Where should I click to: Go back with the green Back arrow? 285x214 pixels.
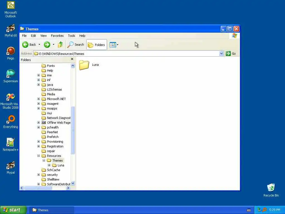click(x=29, y=45)
